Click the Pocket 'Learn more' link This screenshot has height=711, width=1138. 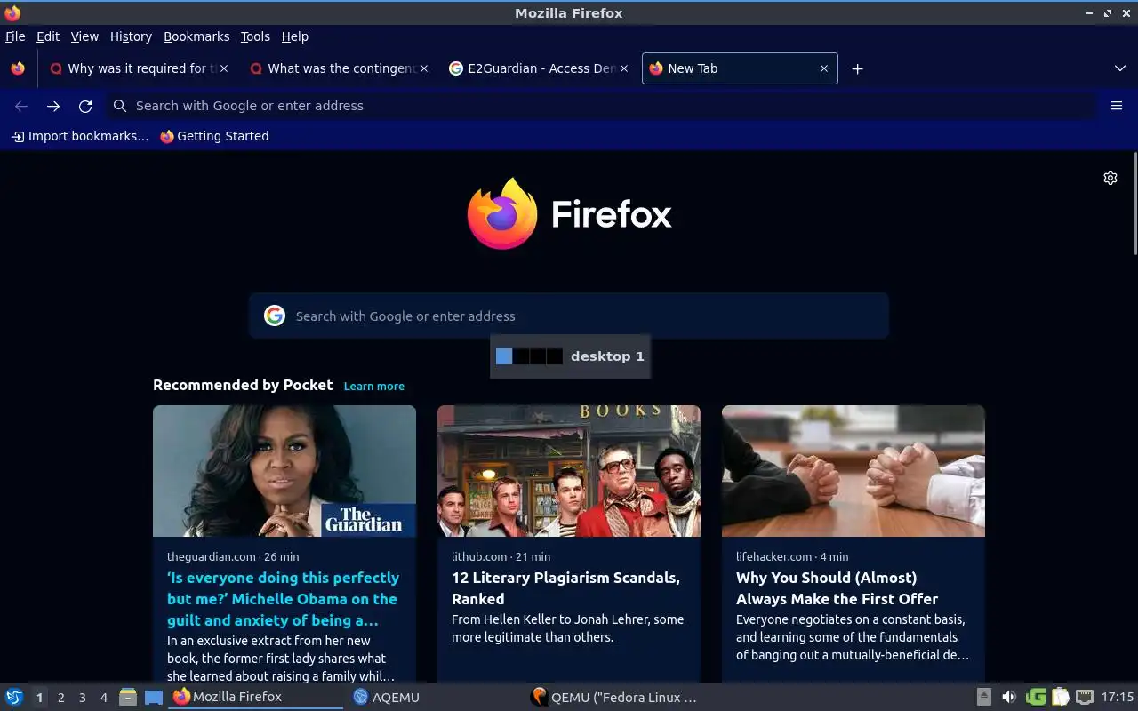click(x=374, y=386)
